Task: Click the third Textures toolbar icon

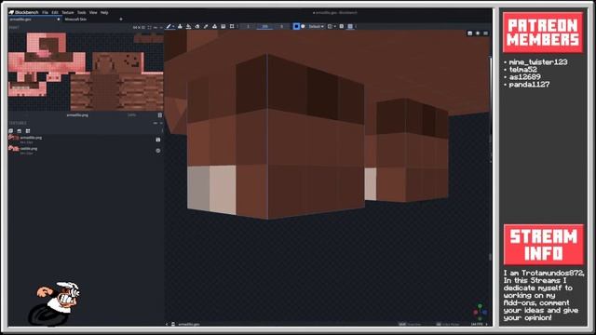Action: pos(28,131)
